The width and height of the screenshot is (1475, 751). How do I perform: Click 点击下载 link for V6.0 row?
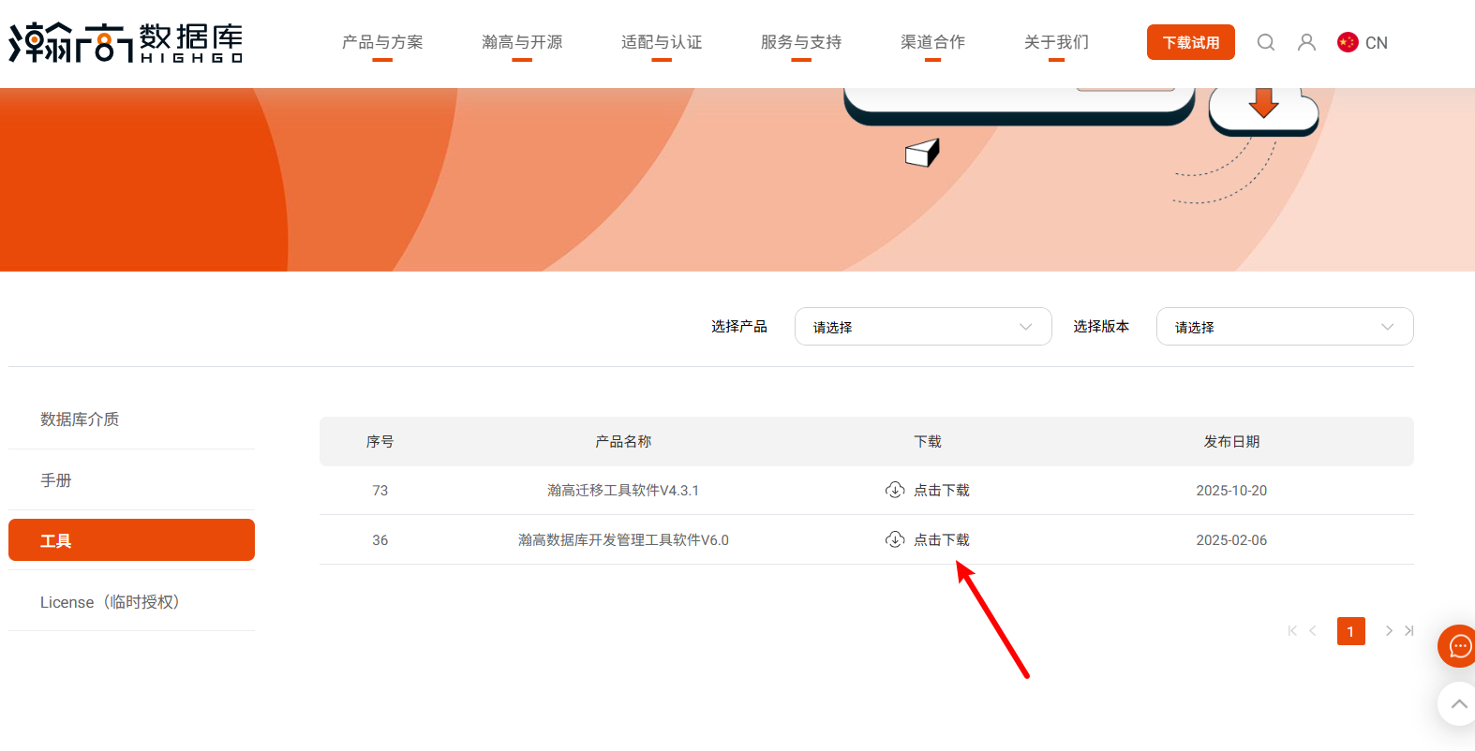[x=942, y=540]
